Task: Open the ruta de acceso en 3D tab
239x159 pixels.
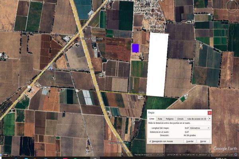Action: [197, 118]
